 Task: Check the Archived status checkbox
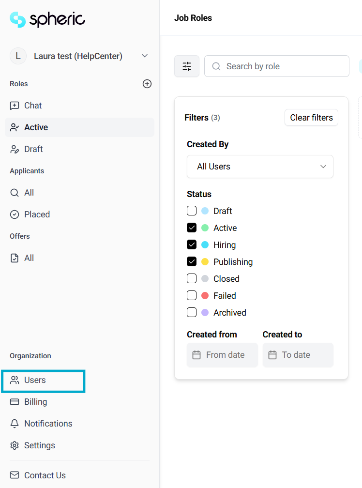pos(192,313)
